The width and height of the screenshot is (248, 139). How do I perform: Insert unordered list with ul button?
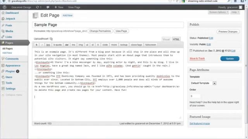[x=87, y=45]
